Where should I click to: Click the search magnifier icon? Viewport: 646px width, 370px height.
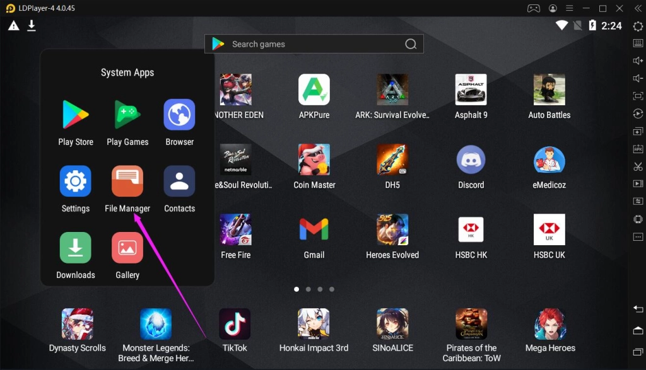point(411,44)
